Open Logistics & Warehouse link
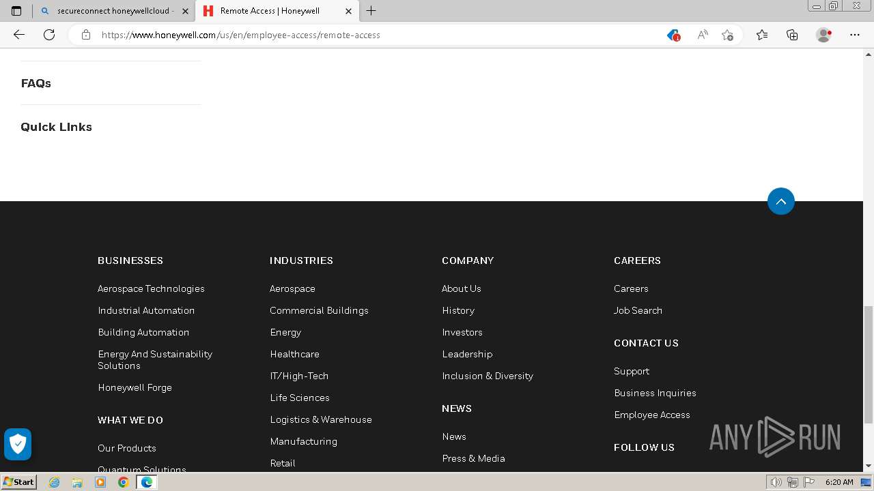The height and width of the screenshot is (491, 874). click(321, 419)
